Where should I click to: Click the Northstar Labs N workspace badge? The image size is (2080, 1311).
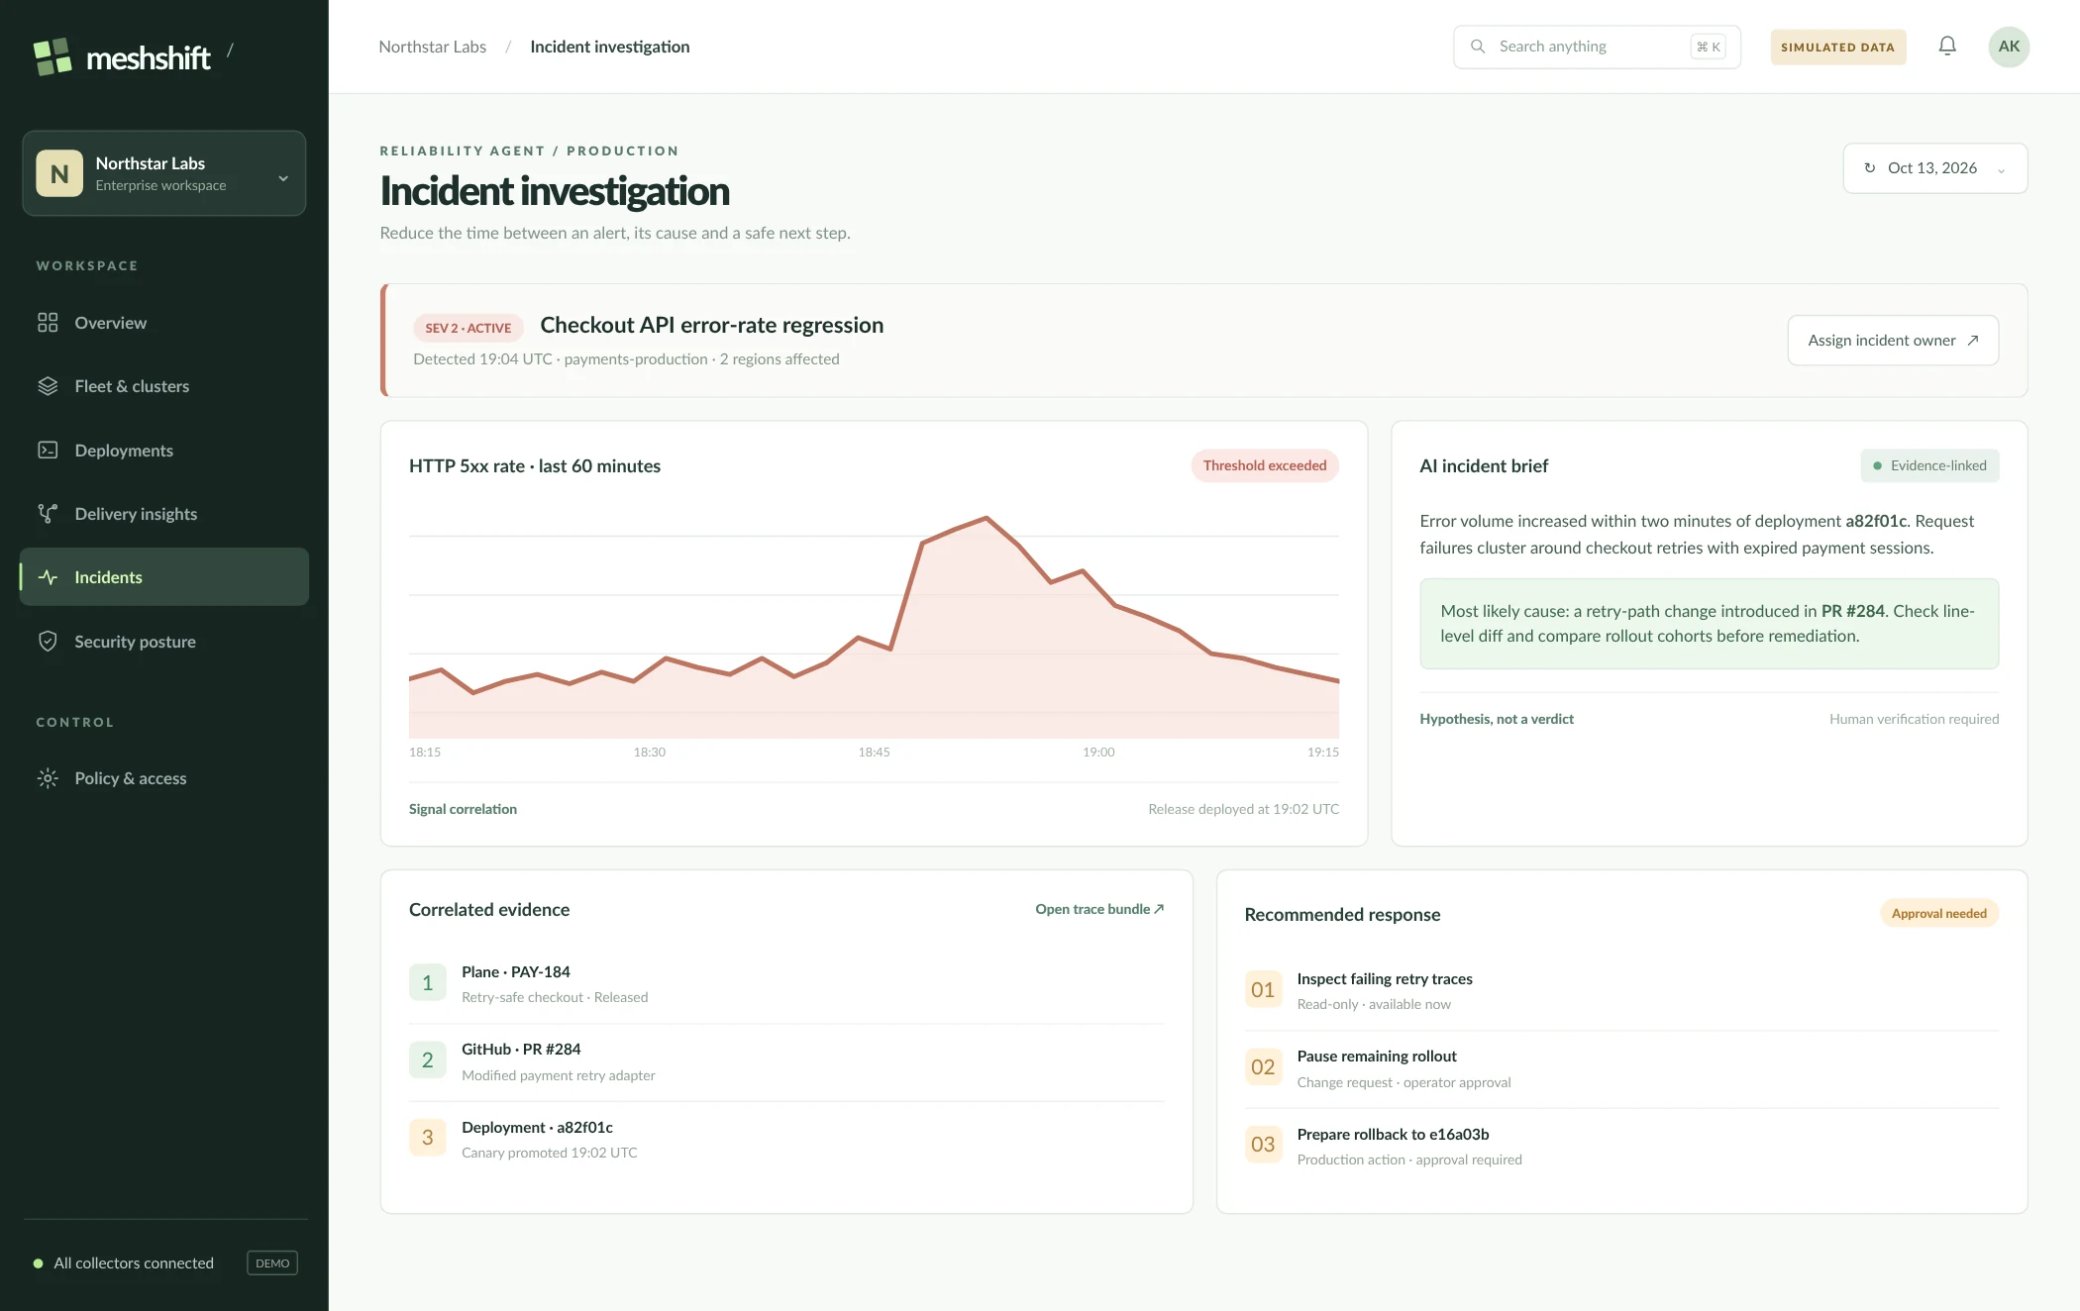tap(59, 173)
